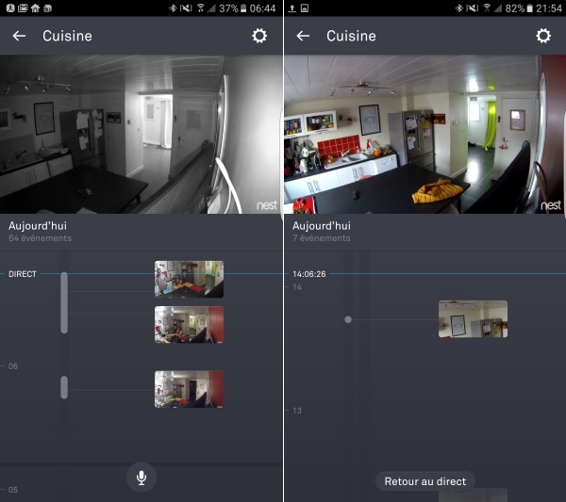The width and height of the screenshot is (566, 502).
Task: Open the event thumbnail below the 14 hour mark
Action: [473, 319]
